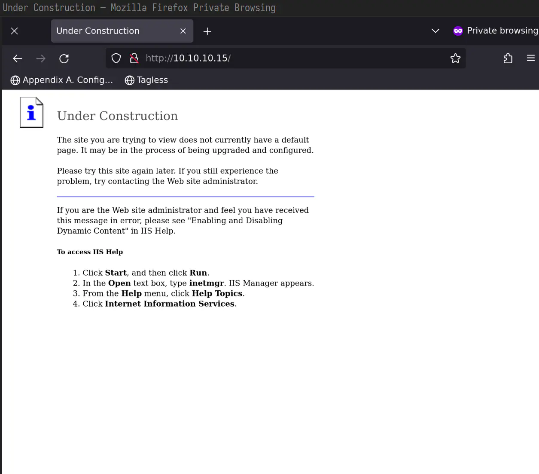This screenshot has width=539, height=474.
Task: Click the bold inetmgr text
Action: click(206, 283)
